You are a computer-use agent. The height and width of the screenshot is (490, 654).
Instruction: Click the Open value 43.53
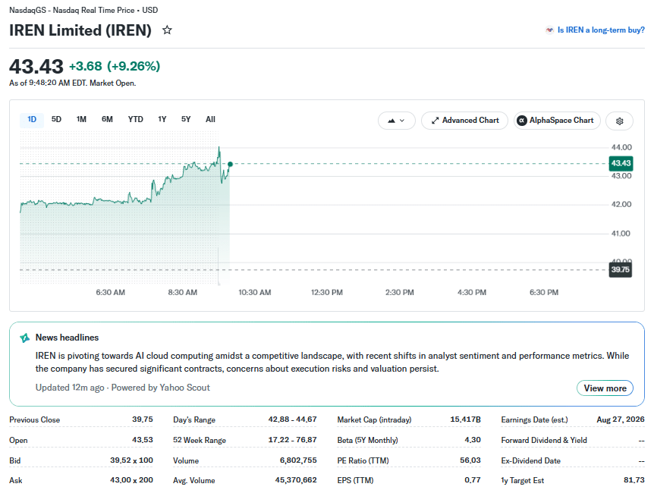(143, 440)
